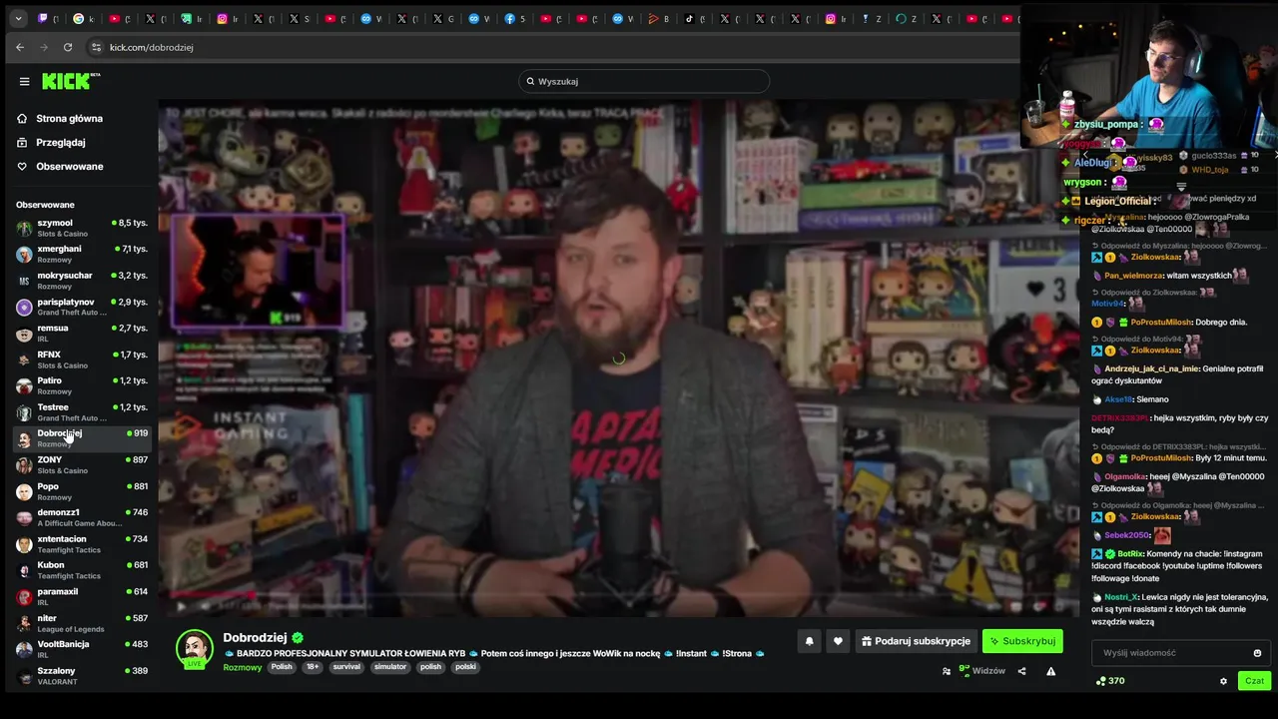
Task: Click the home icon beside Strona główna
Action: click(22, 118)
